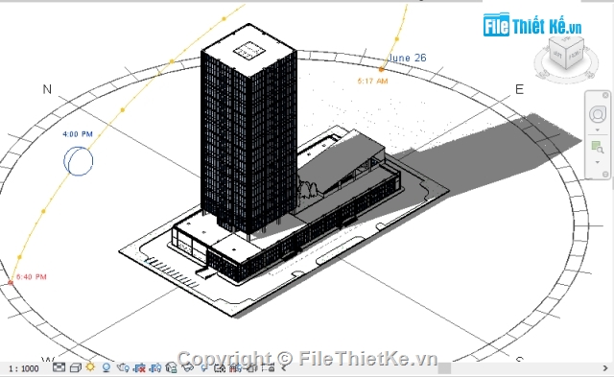This screenshot has height=377, width=614.
Task: Close the navigation bar with its X
Action: (x=605, y=95)
